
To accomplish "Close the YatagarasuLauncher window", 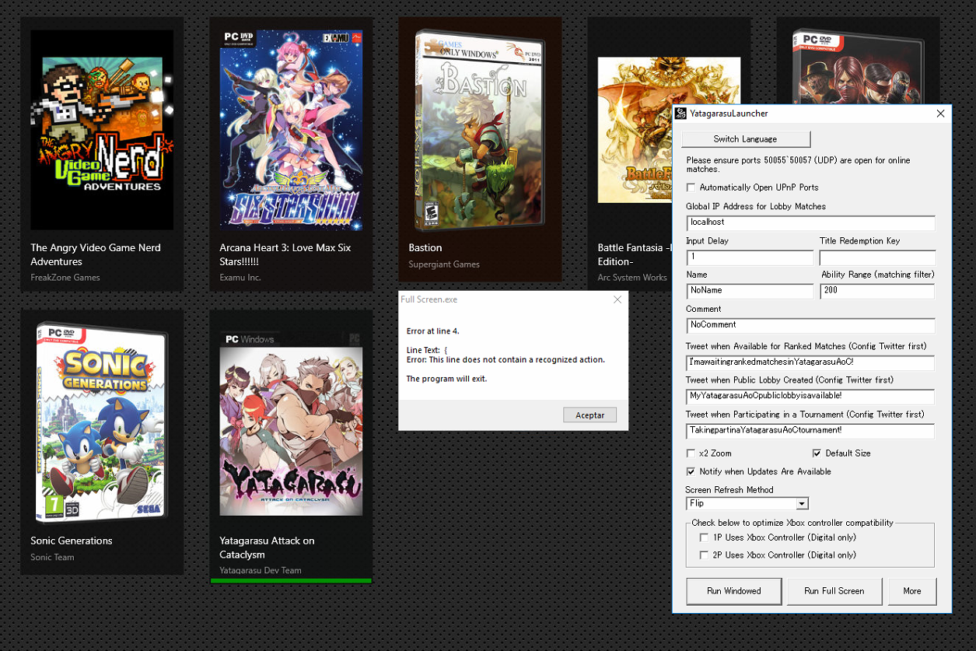I will click(940, 114).
